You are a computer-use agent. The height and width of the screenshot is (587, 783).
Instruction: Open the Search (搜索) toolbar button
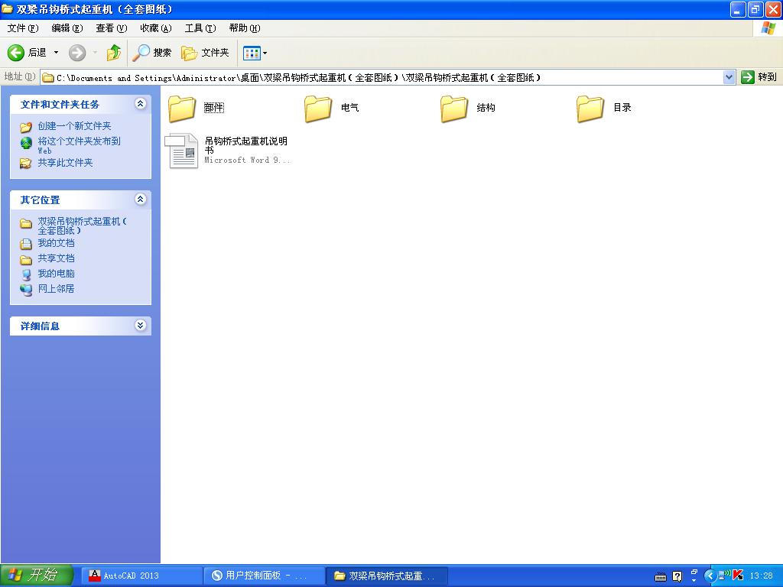click(x=152, y=53)
